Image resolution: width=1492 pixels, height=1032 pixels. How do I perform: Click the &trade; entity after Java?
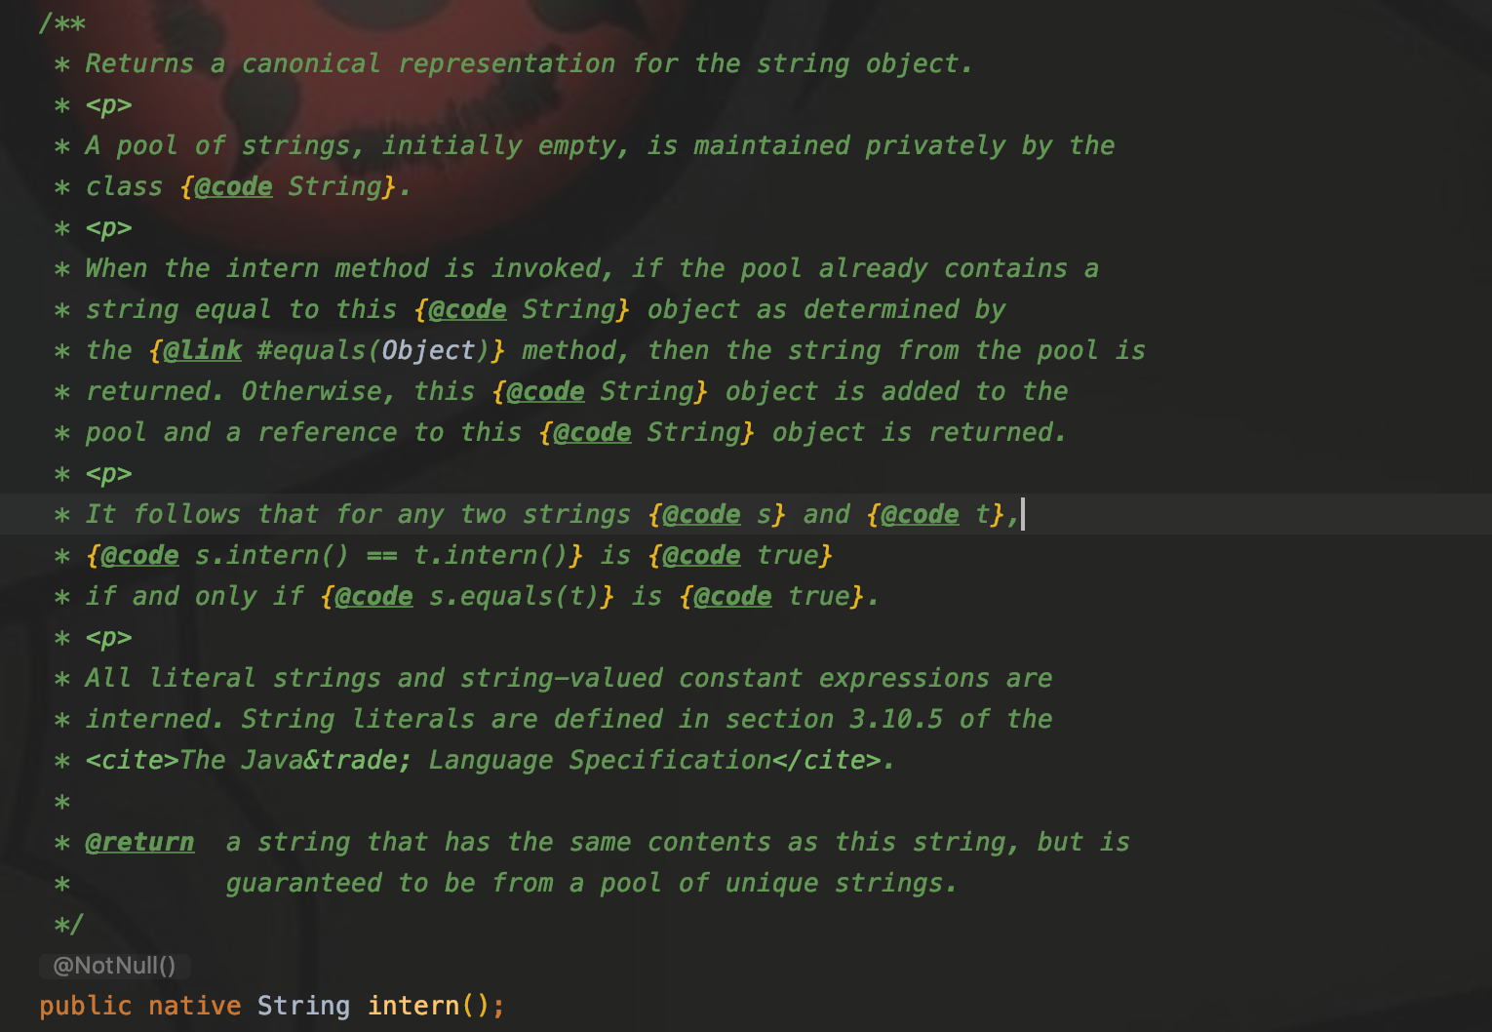click(x=358, y=760)
